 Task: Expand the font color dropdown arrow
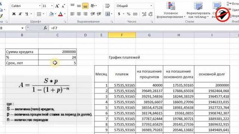(65, 14)
